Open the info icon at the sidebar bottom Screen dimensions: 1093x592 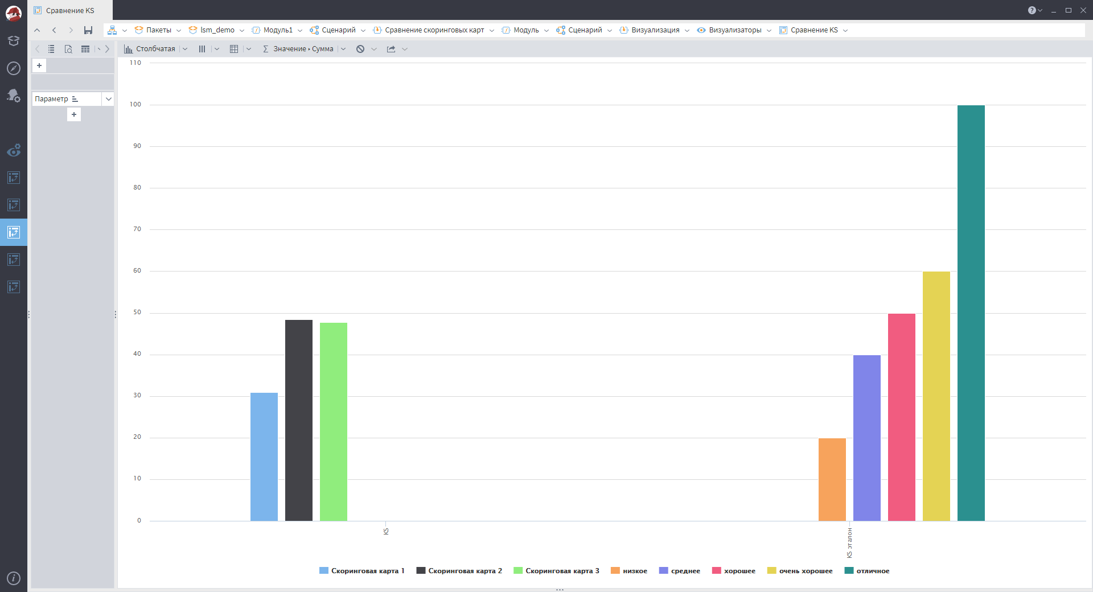click(x=14, y=578)
